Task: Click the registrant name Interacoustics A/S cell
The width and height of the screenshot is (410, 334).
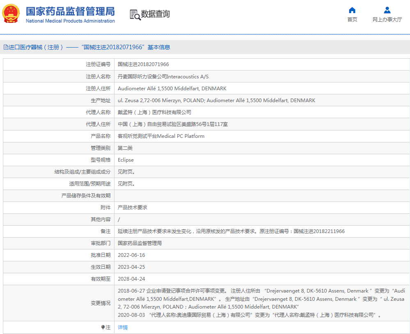Action: click(x=163, y=77)
